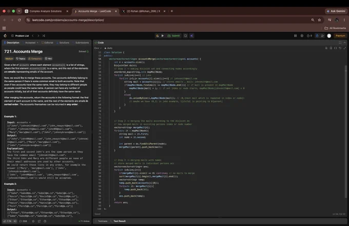Open LeetCode settings gear

tap(302, 35)
